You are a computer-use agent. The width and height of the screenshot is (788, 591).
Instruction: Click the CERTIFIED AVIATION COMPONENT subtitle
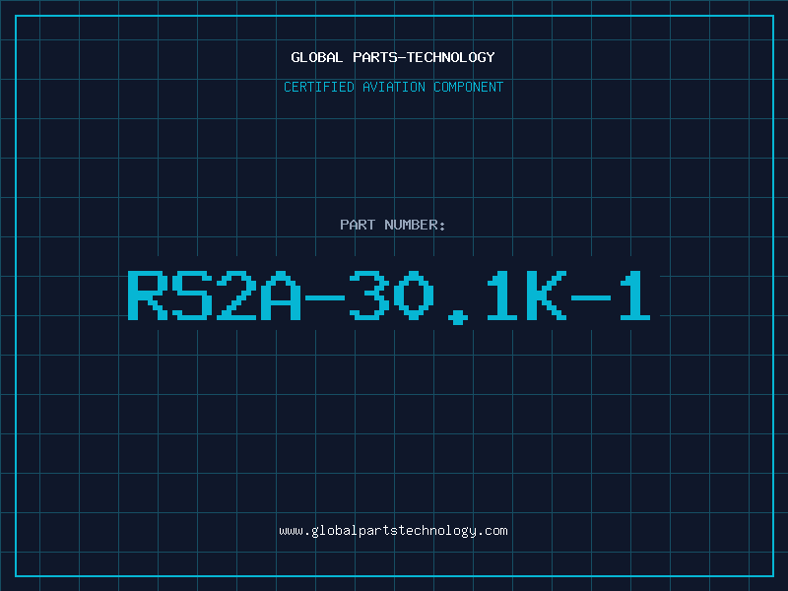393,87
